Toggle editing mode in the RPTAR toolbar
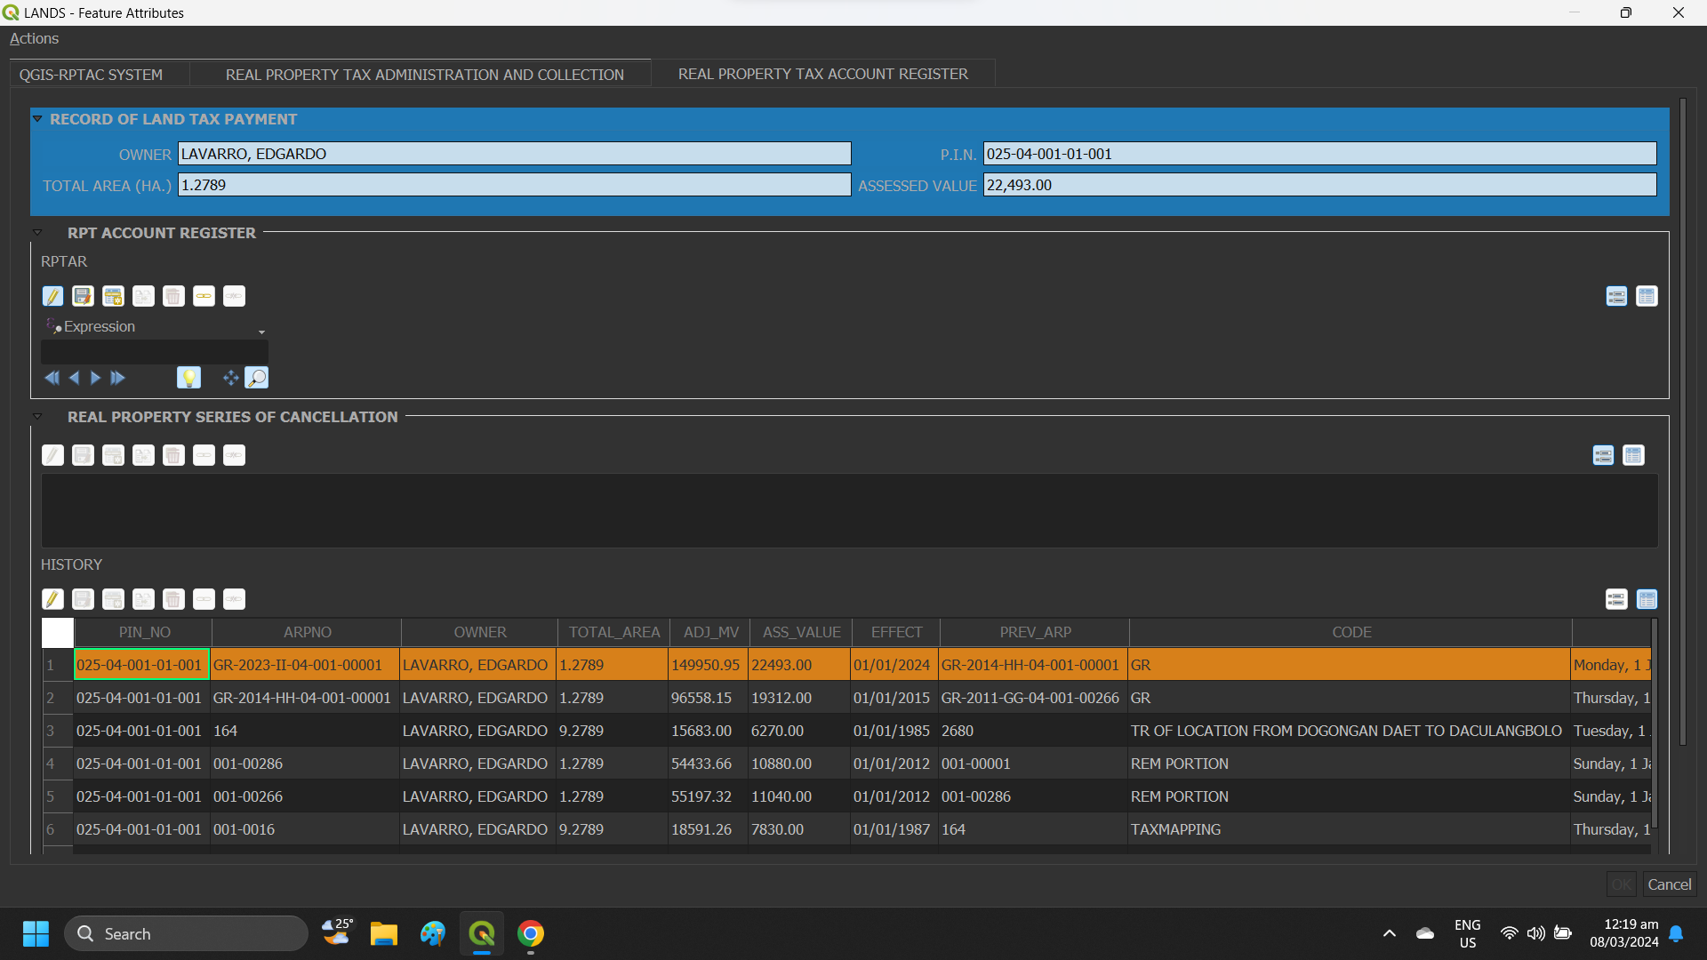Viewport: 1707px width, 960px height. (x=52, y=296)
